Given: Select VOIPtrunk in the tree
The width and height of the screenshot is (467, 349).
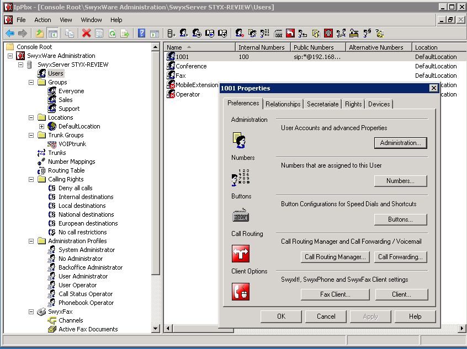Looking at the screenshot, I should coord(72,144).
